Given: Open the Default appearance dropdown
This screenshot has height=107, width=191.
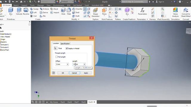Looking at the screenshot, I should [73, 2].
